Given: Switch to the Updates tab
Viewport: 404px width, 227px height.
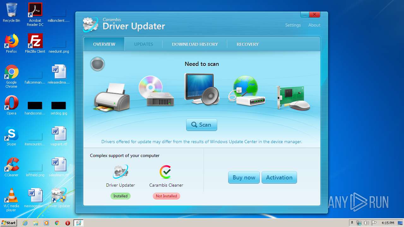Looking at the screenshot, I should pyautogui.click(x=143, y=44).
